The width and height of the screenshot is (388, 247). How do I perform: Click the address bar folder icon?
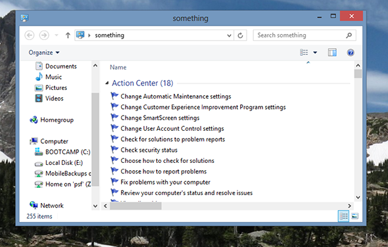pyautogui.click(x=80, y=35)
